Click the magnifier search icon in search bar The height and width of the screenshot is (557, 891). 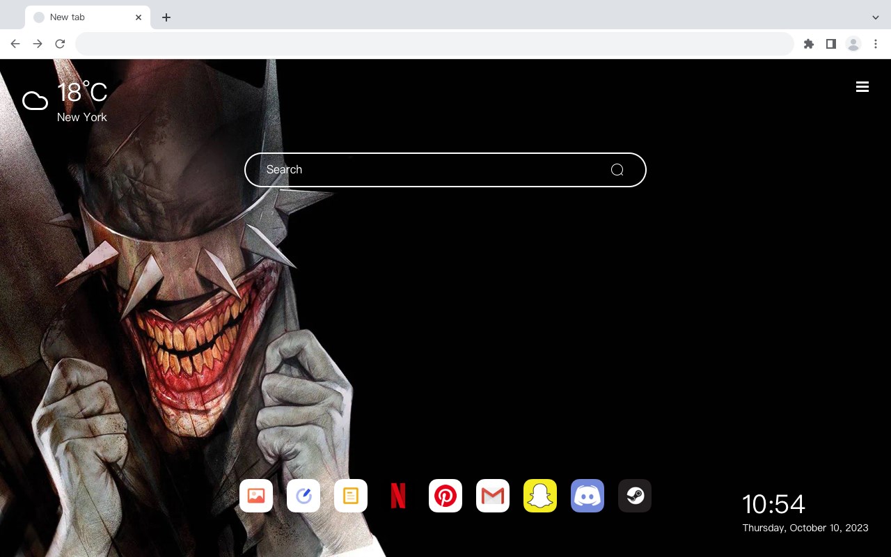[x=617, y=170]
